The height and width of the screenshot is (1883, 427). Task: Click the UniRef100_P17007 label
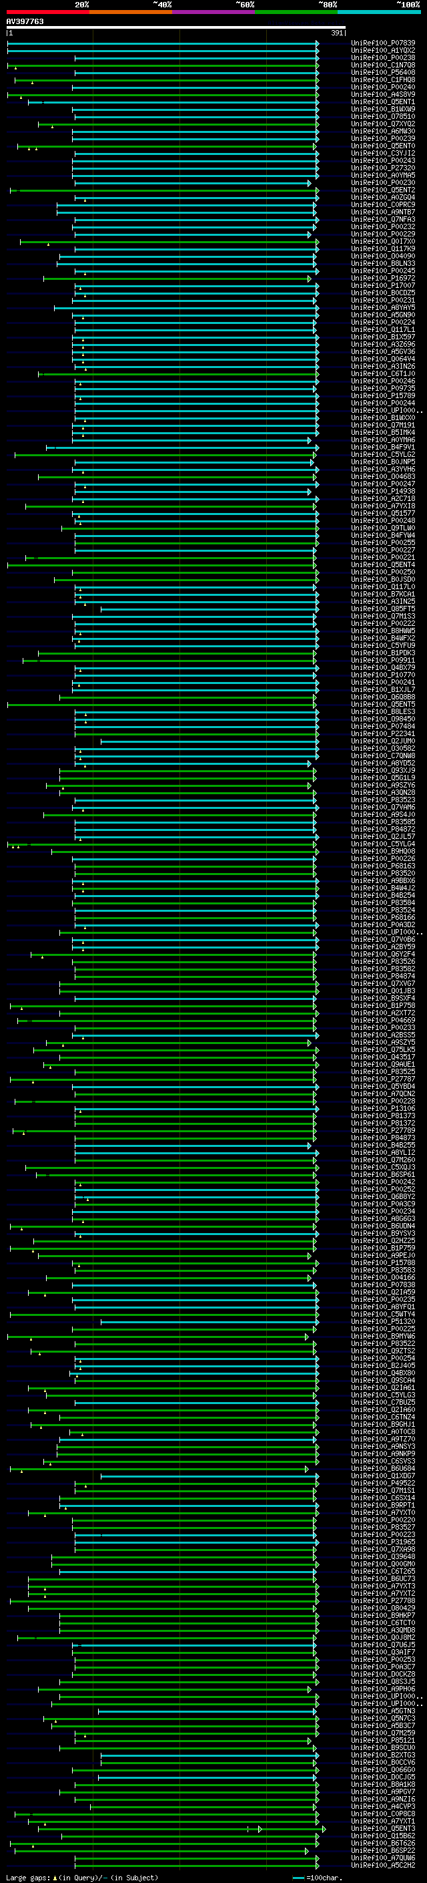pos(383,285)
